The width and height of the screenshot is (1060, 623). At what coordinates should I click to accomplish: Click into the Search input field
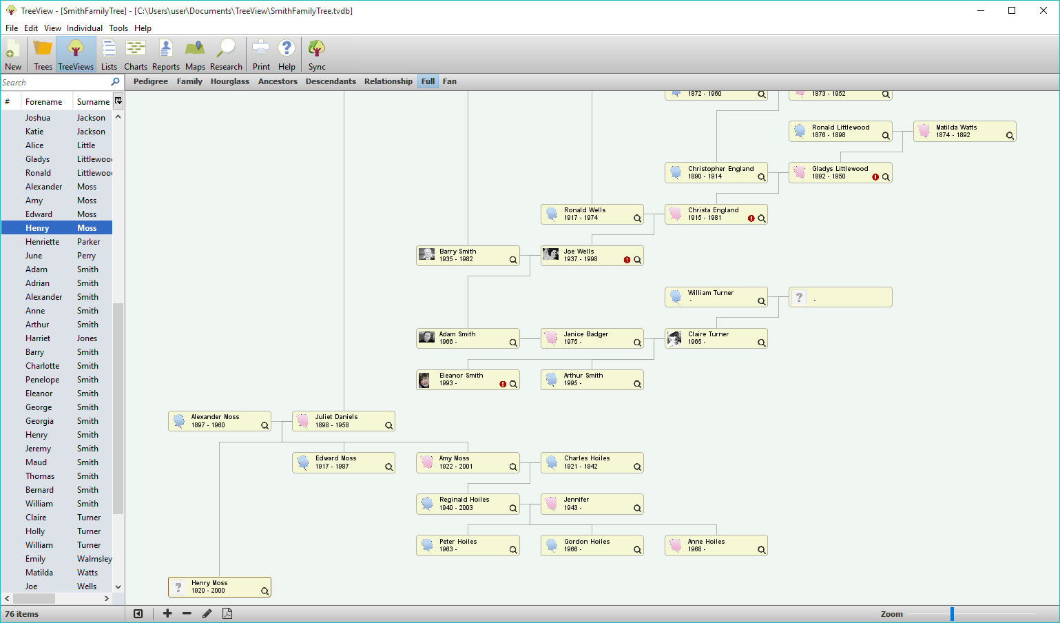55,82
